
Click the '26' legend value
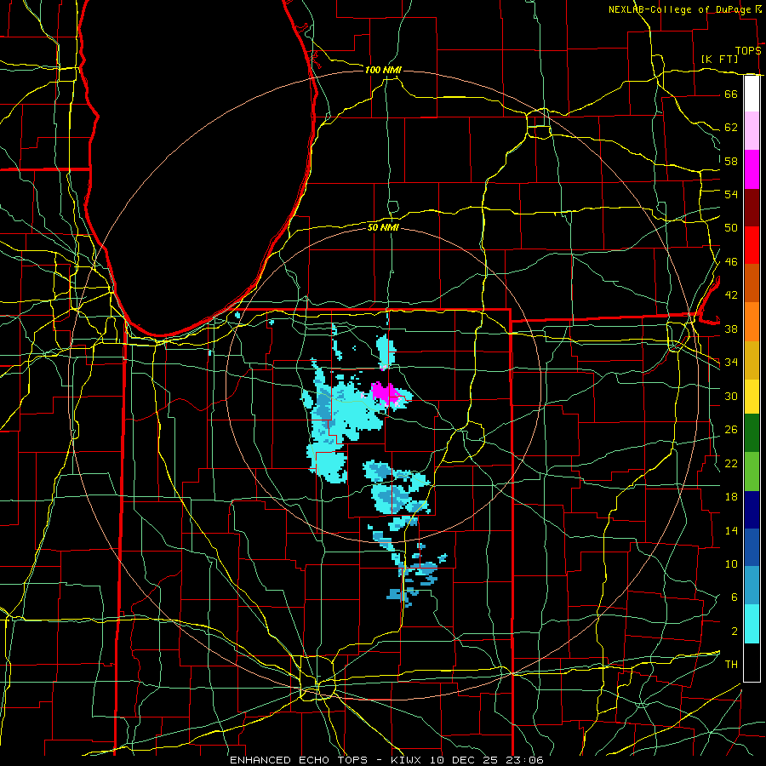coord(731,430)
